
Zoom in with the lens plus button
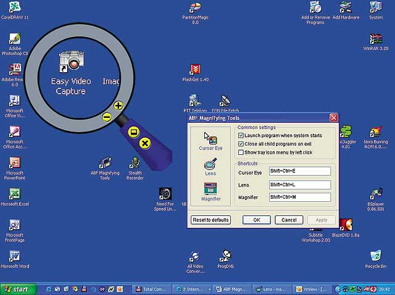pyautogui.click(x=118, y=106)
